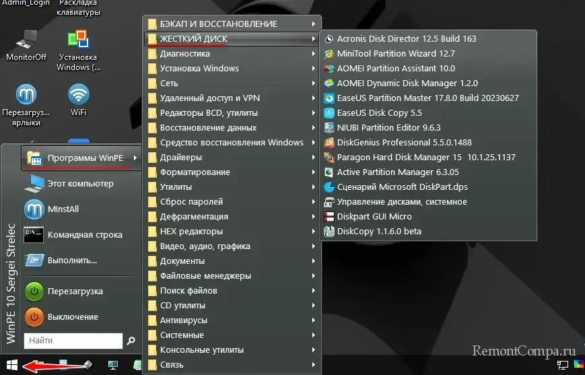
Task: Click the Diskpart GUI Micro icon
Action: (x=329, y=217)
